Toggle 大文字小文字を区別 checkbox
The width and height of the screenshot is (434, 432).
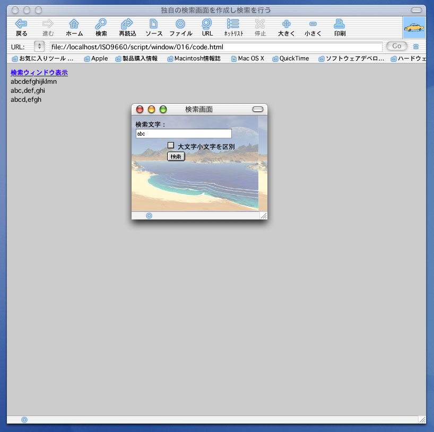pos(171,145)
